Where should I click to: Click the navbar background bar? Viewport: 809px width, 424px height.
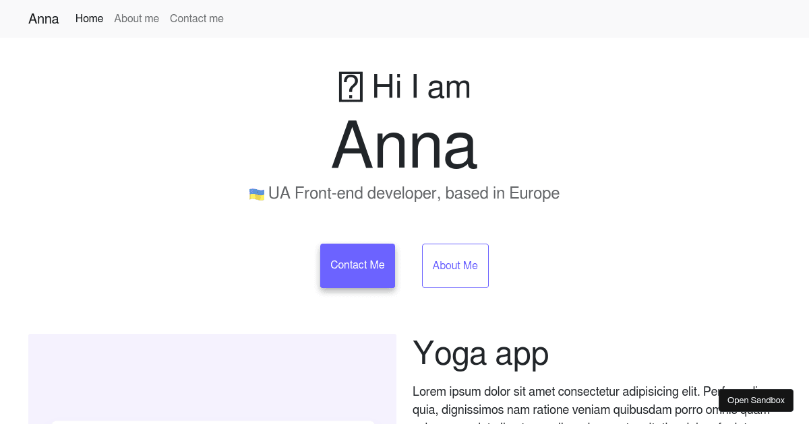(472, 19)
